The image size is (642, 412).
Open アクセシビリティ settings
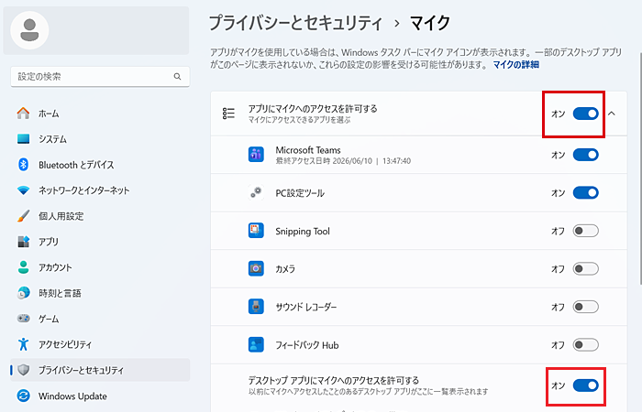100,344
